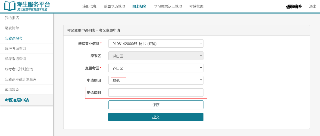The width and height of the screenshot is (320, 136).
Task: Click the 申请说明 text input field
Action: click(x=156, y=93)
